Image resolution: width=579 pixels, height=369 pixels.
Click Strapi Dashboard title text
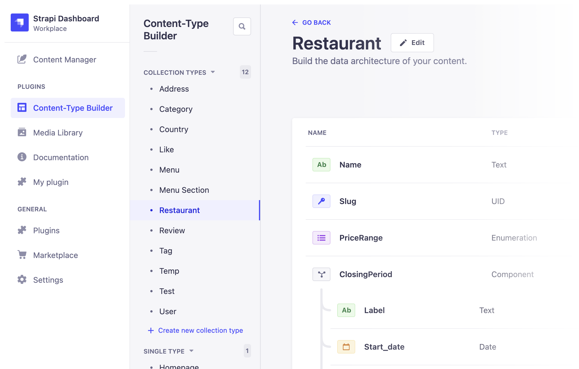(66, 19)
